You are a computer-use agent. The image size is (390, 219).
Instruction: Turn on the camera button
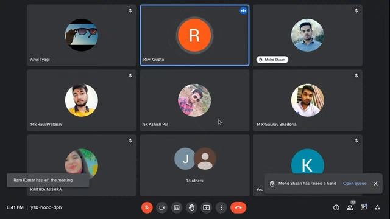(x=161, y=207)
